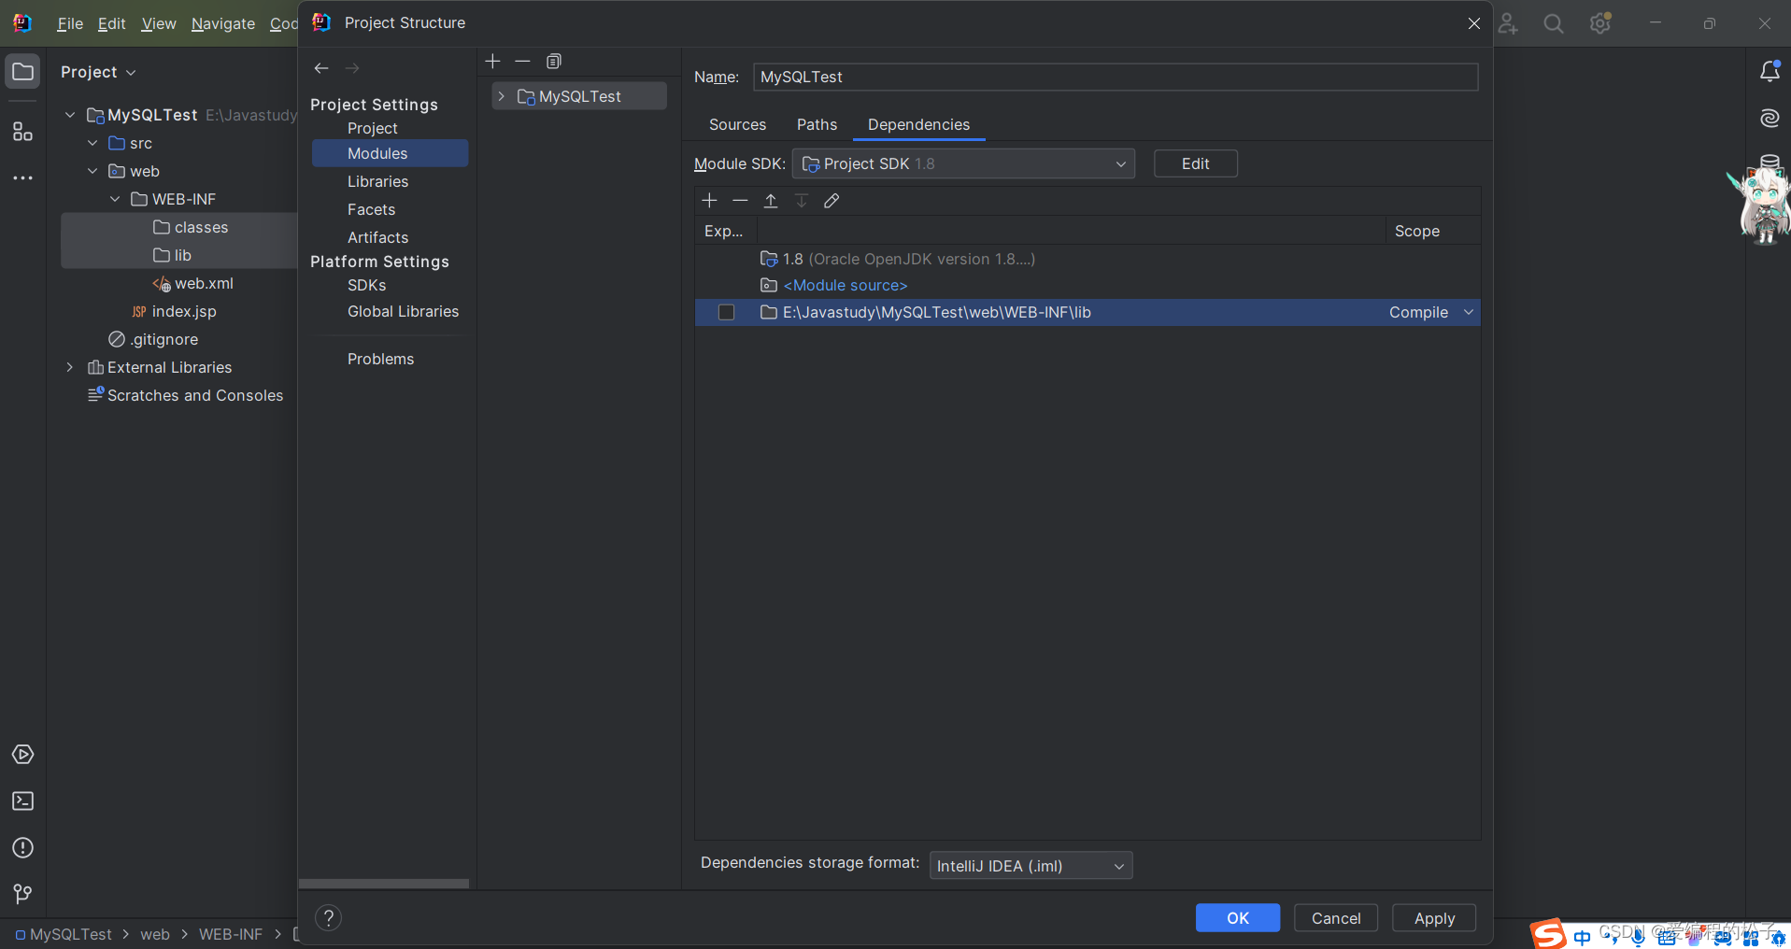Switch to the Paths tab

tap(817, 125)
